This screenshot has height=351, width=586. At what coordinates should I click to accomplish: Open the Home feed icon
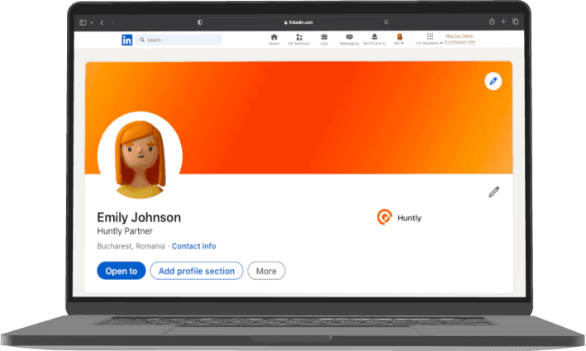tap(274, 39)
